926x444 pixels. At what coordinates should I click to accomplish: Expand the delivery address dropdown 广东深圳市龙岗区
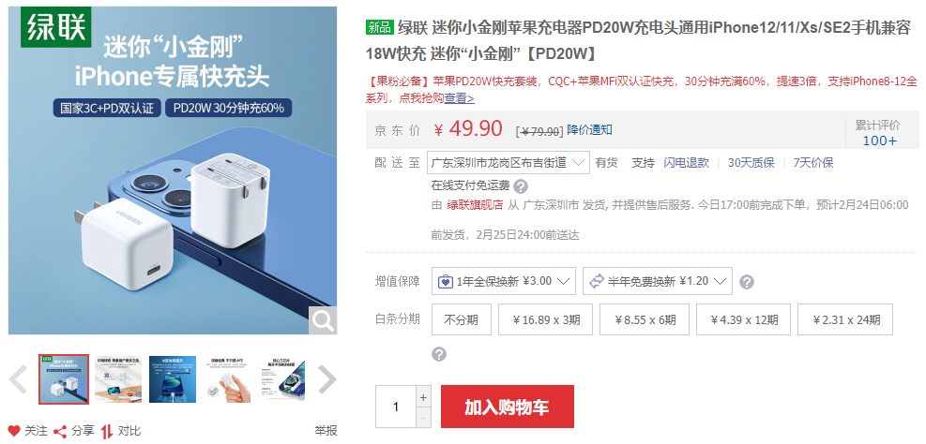coord(508,162)
